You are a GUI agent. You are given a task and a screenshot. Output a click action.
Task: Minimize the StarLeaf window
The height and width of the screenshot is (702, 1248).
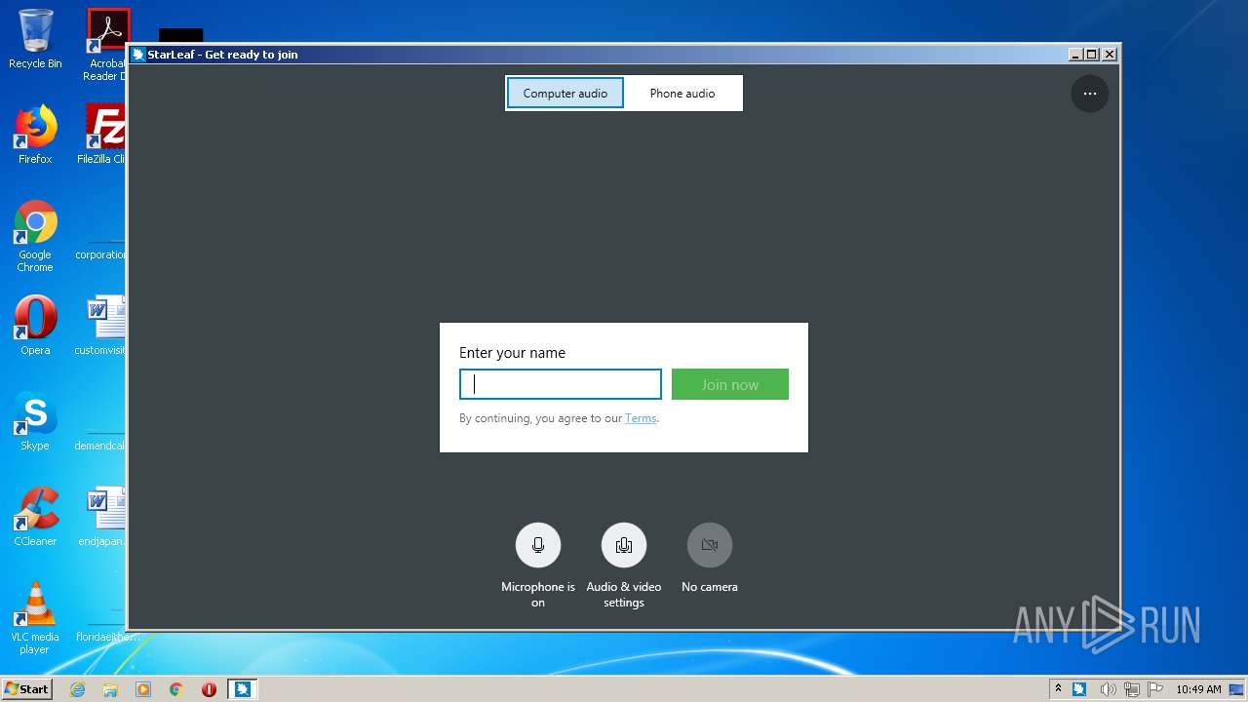1075,55
